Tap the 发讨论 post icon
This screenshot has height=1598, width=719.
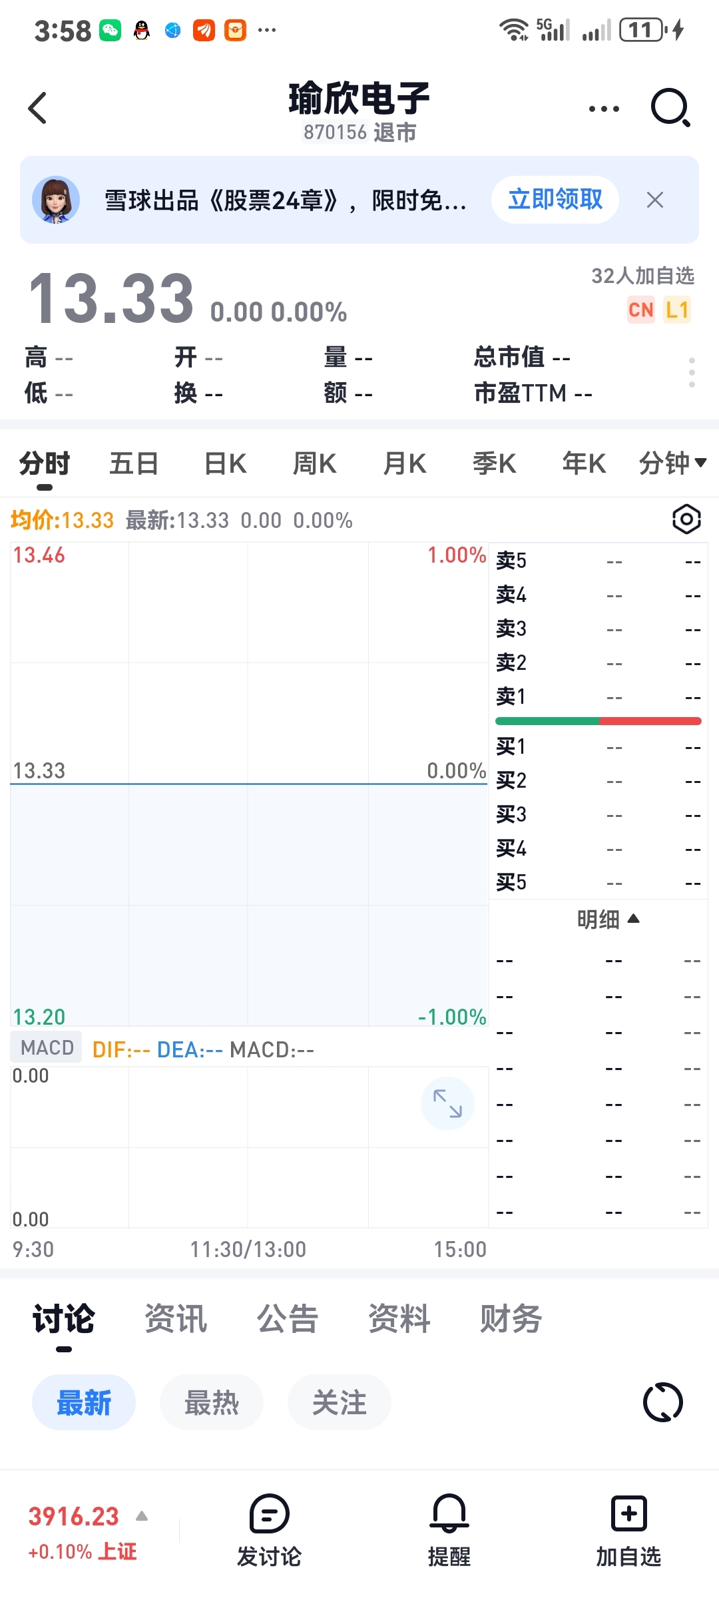pyautogui.click(x=269, y=1515)
